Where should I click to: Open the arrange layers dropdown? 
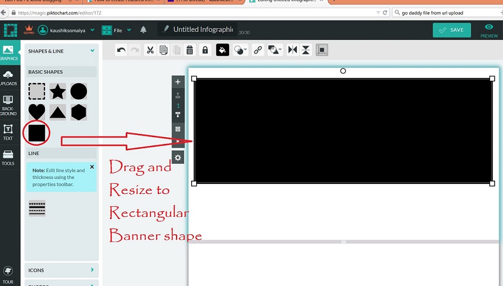pos(275,50)
